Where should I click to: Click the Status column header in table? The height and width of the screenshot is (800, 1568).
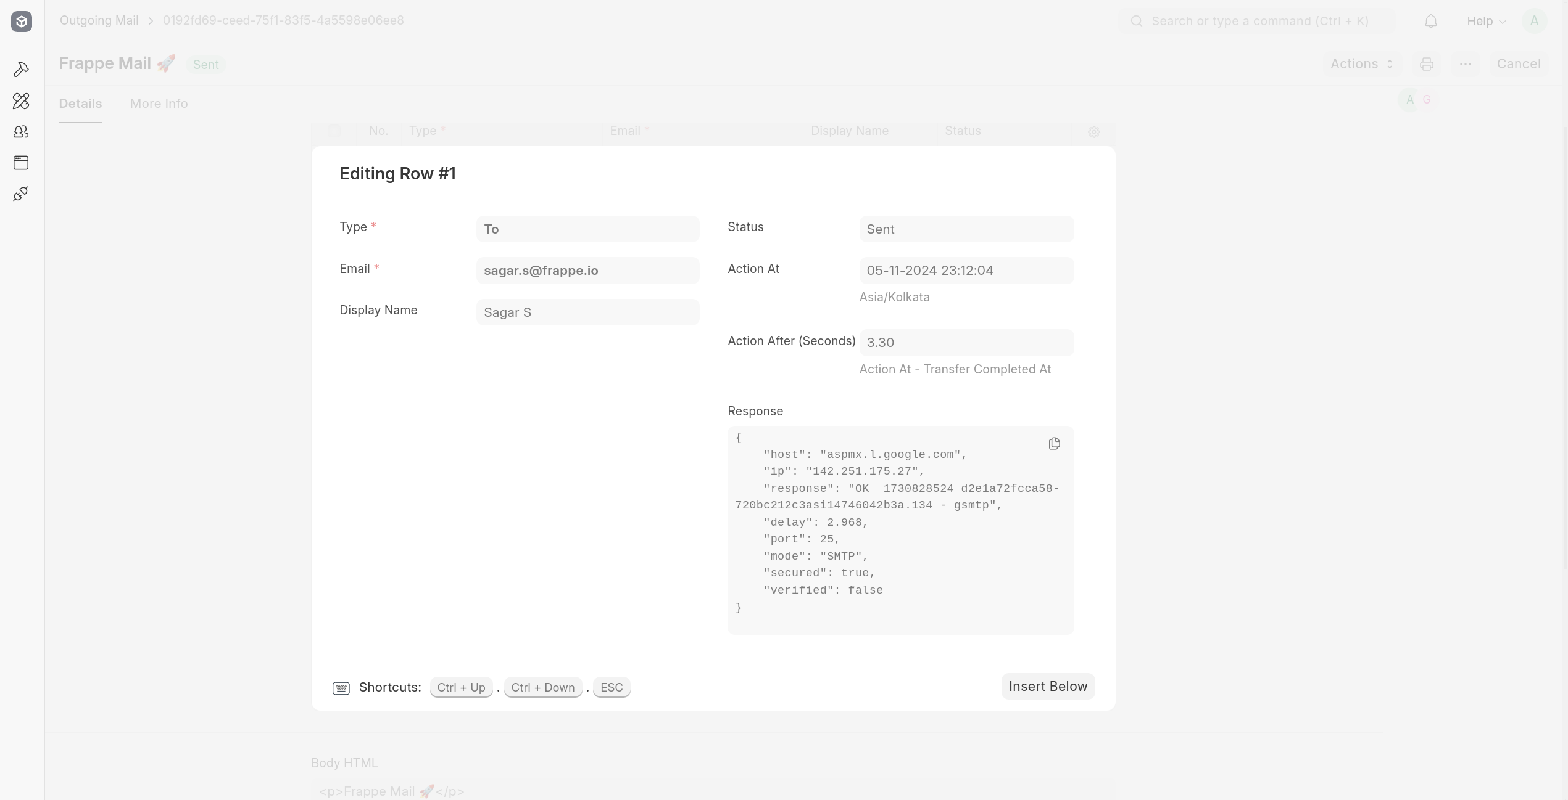pos(963,131)
